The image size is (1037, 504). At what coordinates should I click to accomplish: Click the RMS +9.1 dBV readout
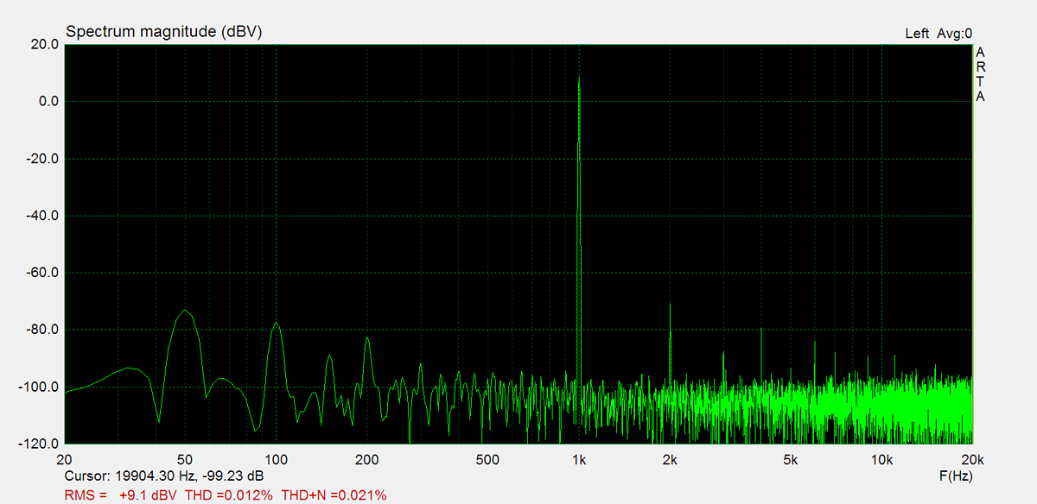point(121,495)
